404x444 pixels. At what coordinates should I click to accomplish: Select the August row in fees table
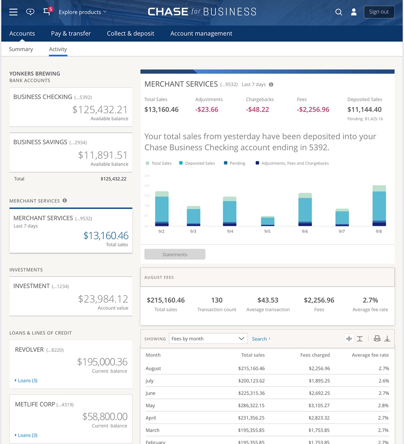[x=267, y=368]
